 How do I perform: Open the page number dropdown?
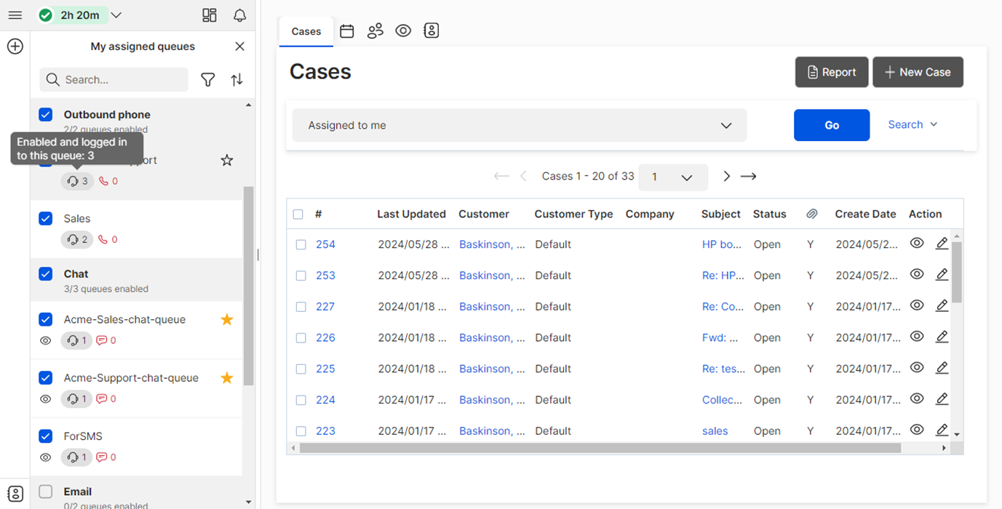673,177
